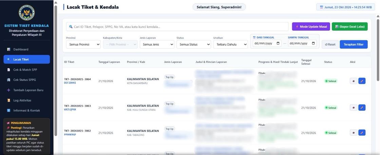Click the sidebar vertical scrollbar
This screenshot has width=380, height=155.
click(x=56, y=70)
